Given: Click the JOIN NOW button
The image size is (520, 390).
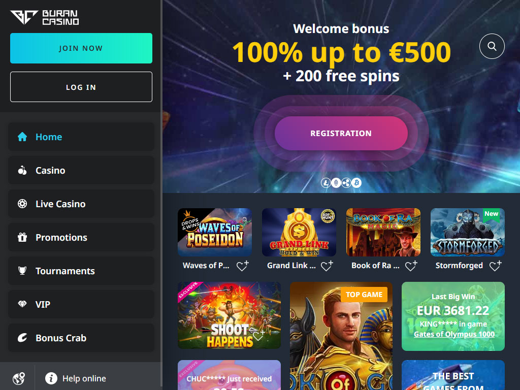Looking at the screenshot, I should coord(81,48).
